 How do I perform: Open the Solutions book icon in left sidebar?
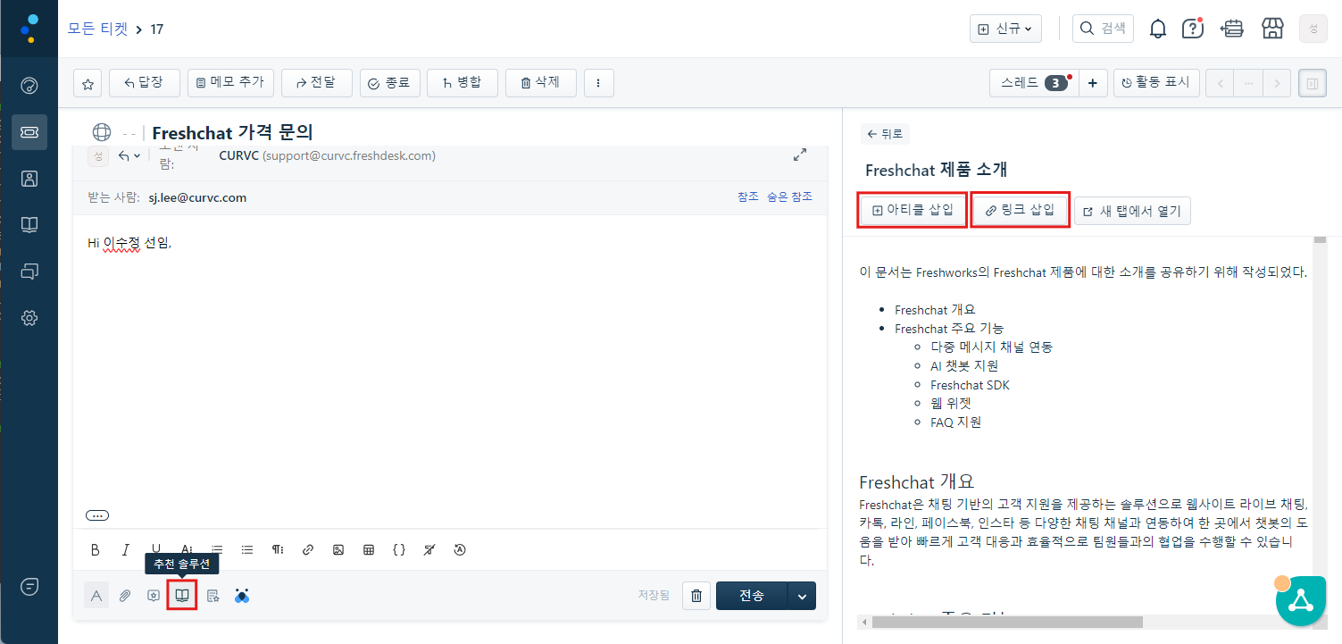click(29, 225)
